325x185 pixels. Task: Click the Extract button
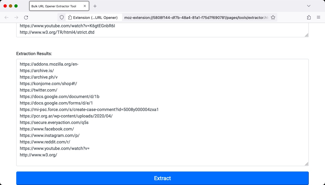tap(162, 178)
